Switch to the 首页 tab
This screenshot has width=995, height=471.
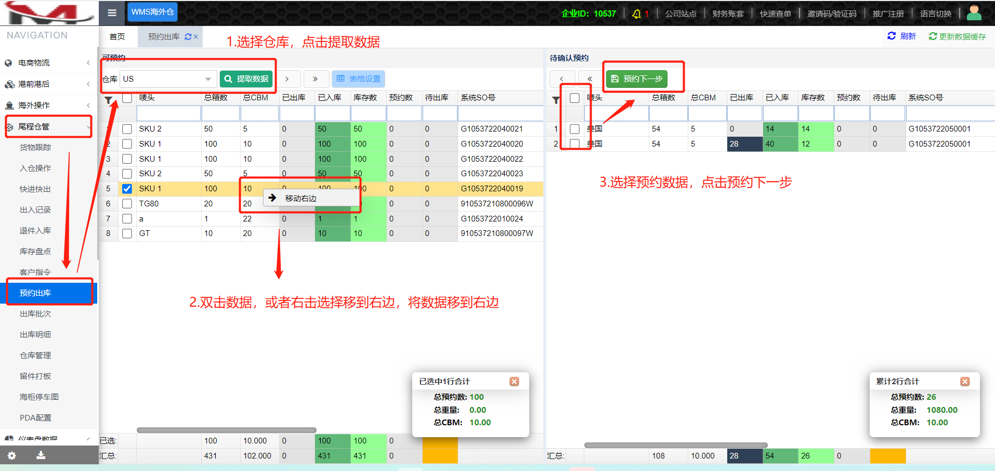(117, 37)
